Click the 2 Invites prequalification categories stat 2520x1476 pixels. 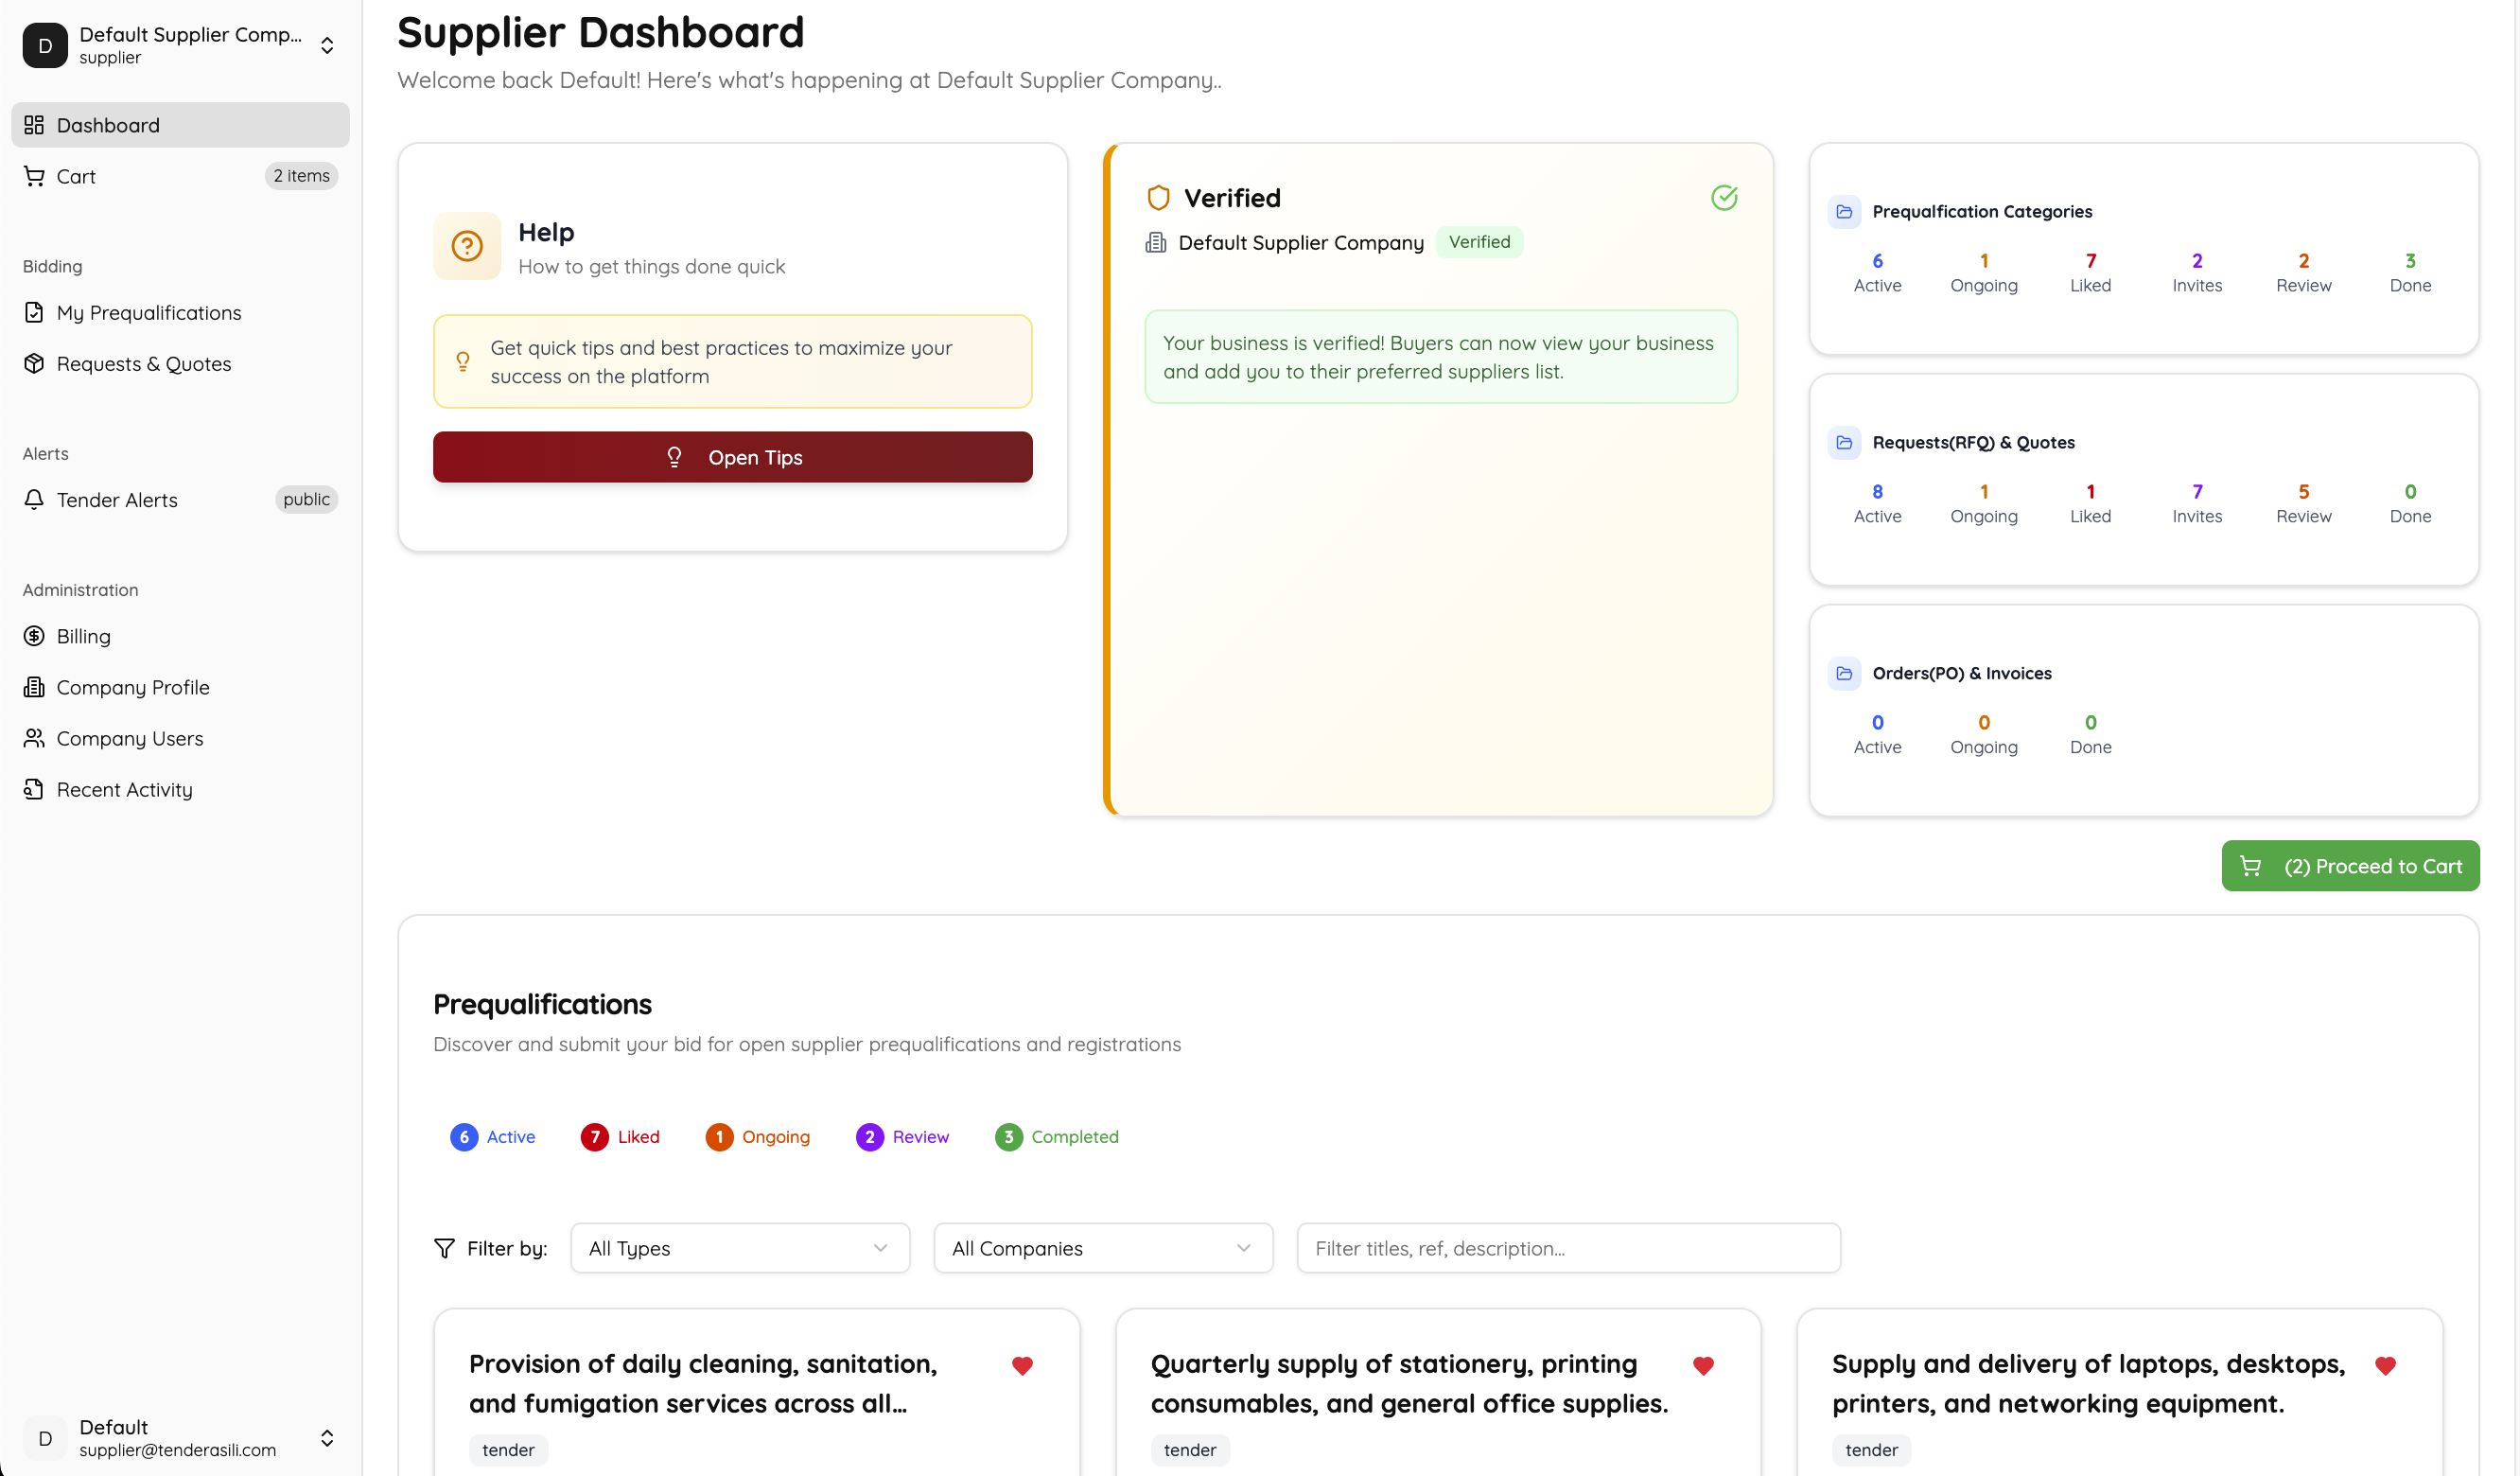(2198, 272)
